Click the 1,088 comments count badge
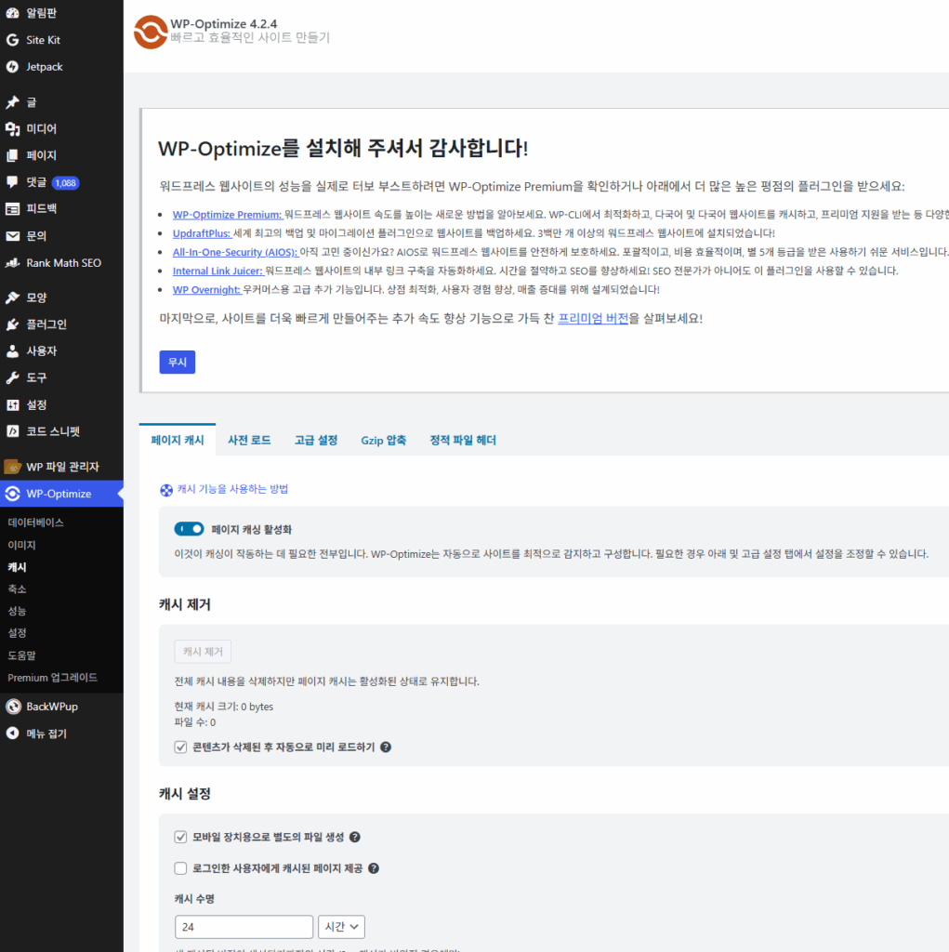Screen dimensions: 949x952 point(66,183)
